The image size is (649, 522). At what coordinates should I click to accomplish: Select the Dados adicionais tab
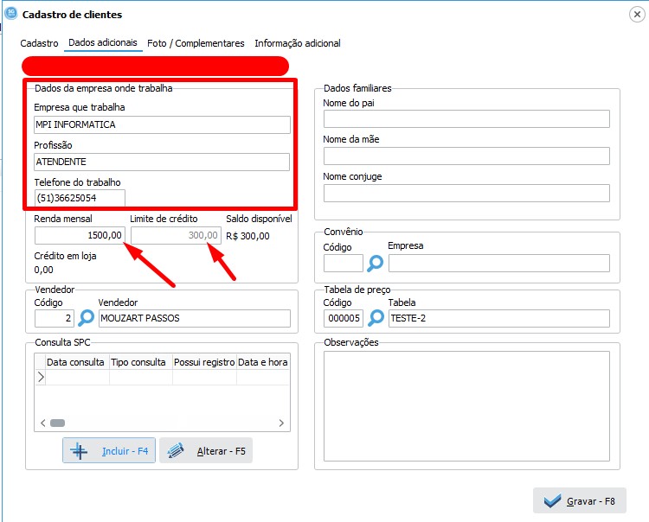click(x=102, y=43)
